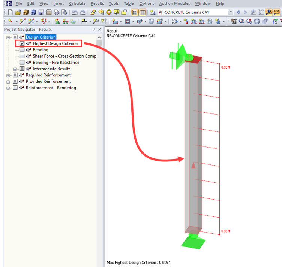Click the New file icon

click(x=10, y=12)
